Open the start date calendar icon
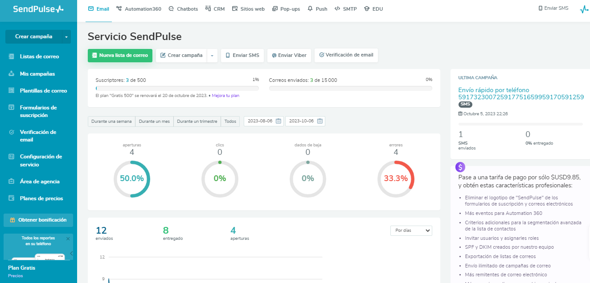Viewport: 590px width, 283px height. click(279, 121)
